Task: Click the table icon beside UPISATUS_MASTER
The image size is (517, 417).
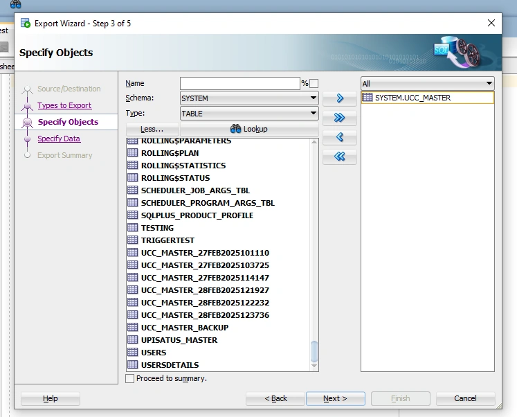Action: 133,340
